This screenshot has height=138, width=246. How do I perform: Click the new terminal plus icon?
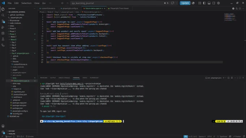click(224, 78)
